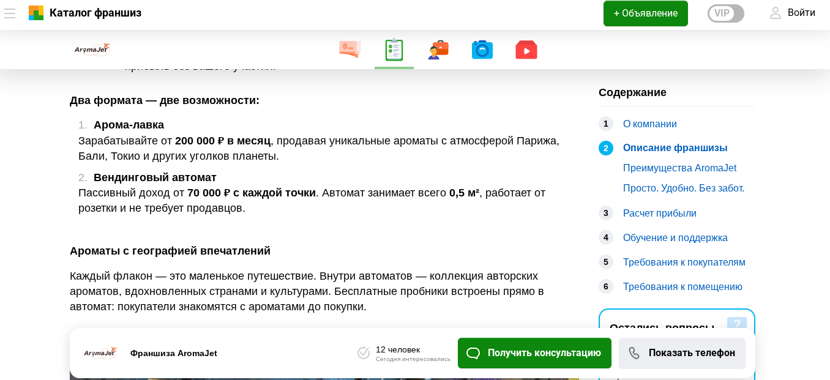This screenshot has height=380, width=830.
Task: Click 12 человек interested counter
Action: 398,349
